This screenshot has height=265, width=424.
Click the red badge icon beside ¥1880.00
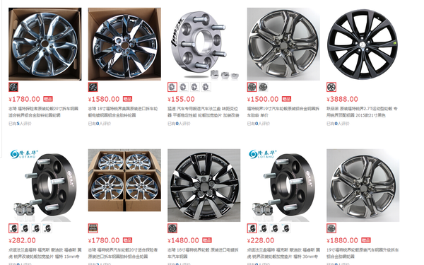pyautogui.click(x=366, y=240)
